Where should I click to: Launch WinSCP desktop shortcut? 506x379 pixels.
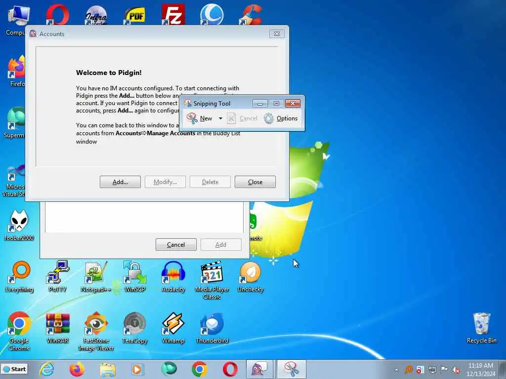point(134,276)
